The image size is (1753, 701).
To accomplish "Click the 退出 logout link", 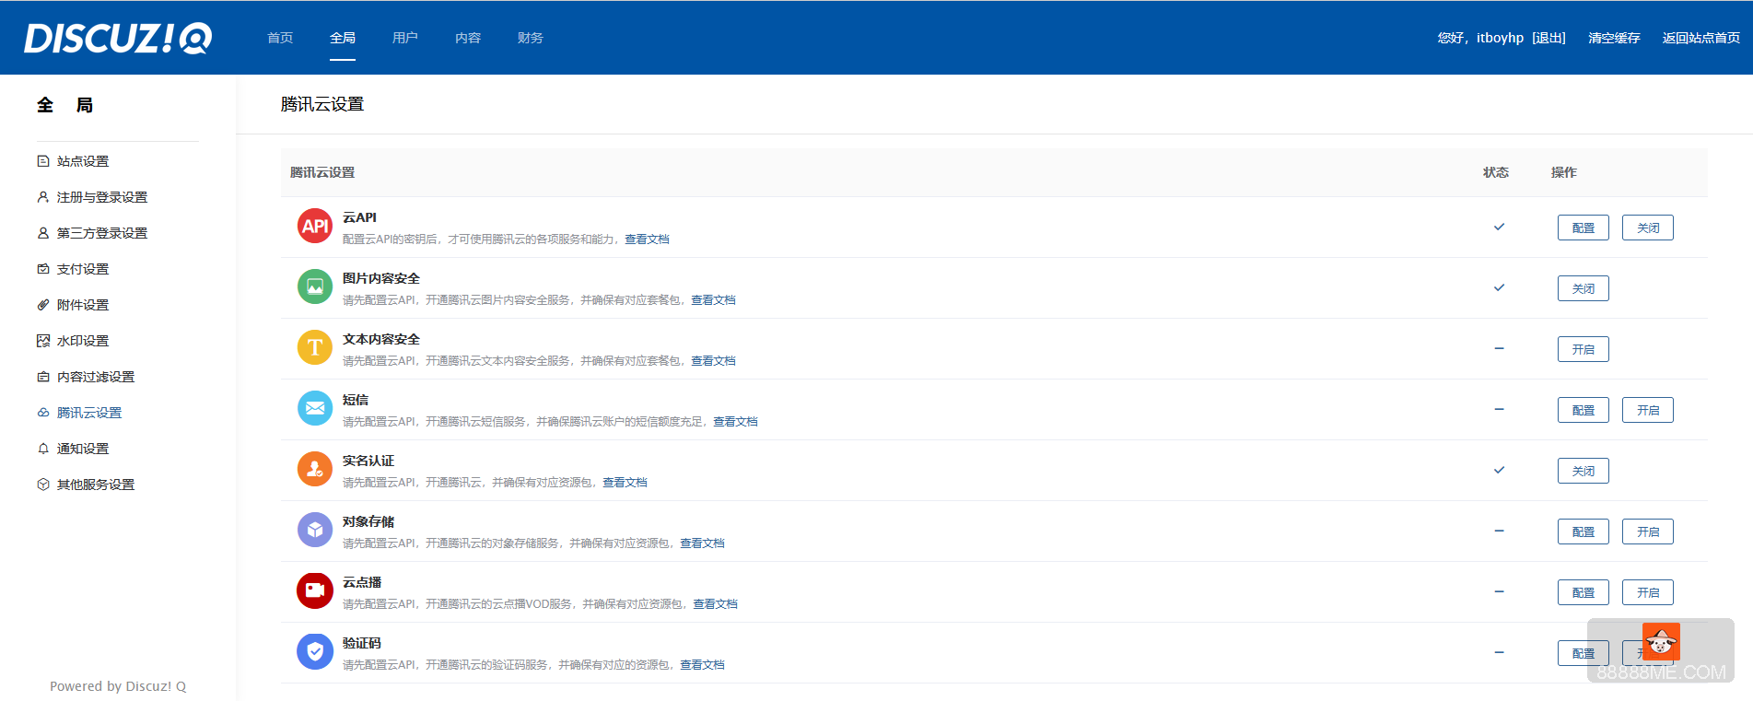I will point(1549,38).
